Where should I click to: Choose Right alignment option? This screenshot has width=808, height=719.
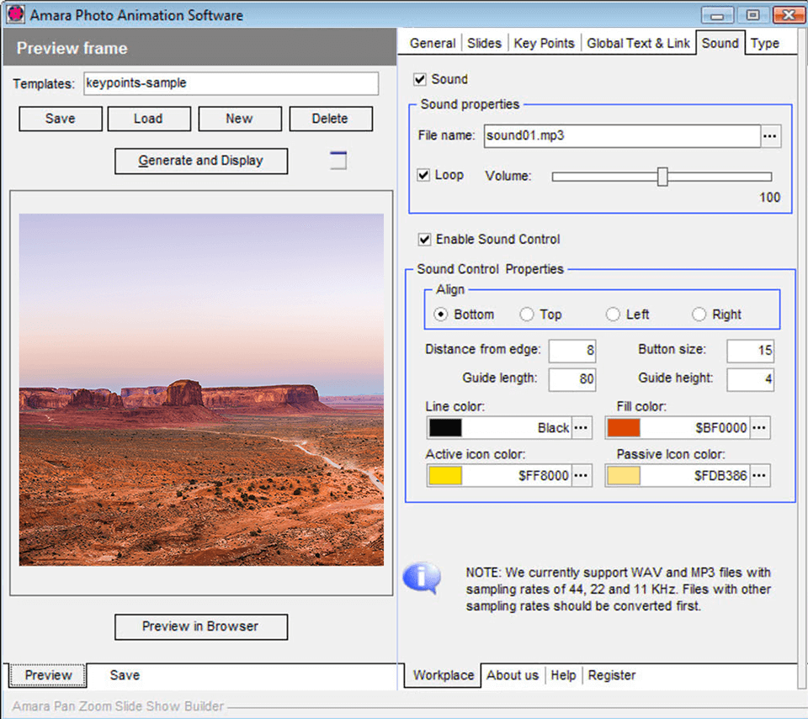[x=699, y=315]
